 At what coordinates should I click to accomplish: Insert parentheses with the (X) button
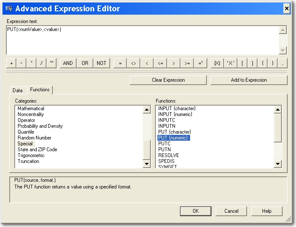[x=217, y=63]
